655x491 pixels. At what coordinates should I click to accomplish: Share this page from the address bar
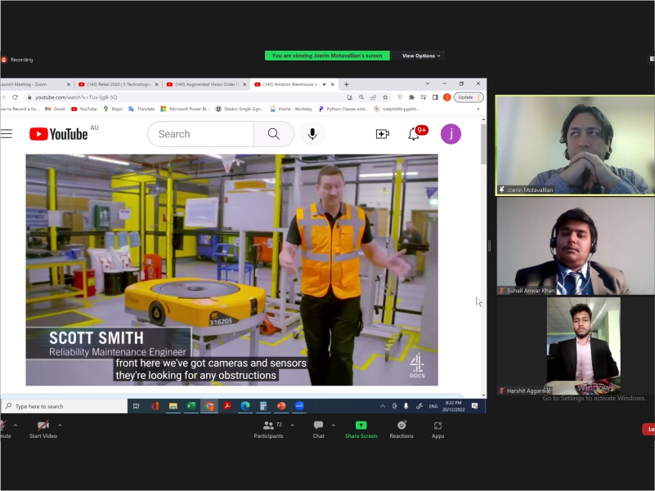tap(373, 97)
